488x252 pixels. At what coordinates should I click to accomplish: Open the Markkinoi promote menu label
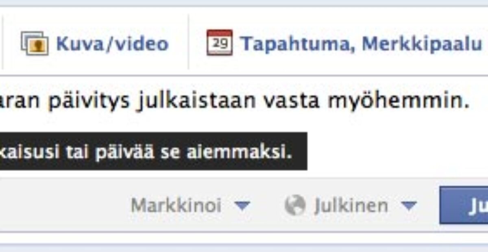[176, 206]
